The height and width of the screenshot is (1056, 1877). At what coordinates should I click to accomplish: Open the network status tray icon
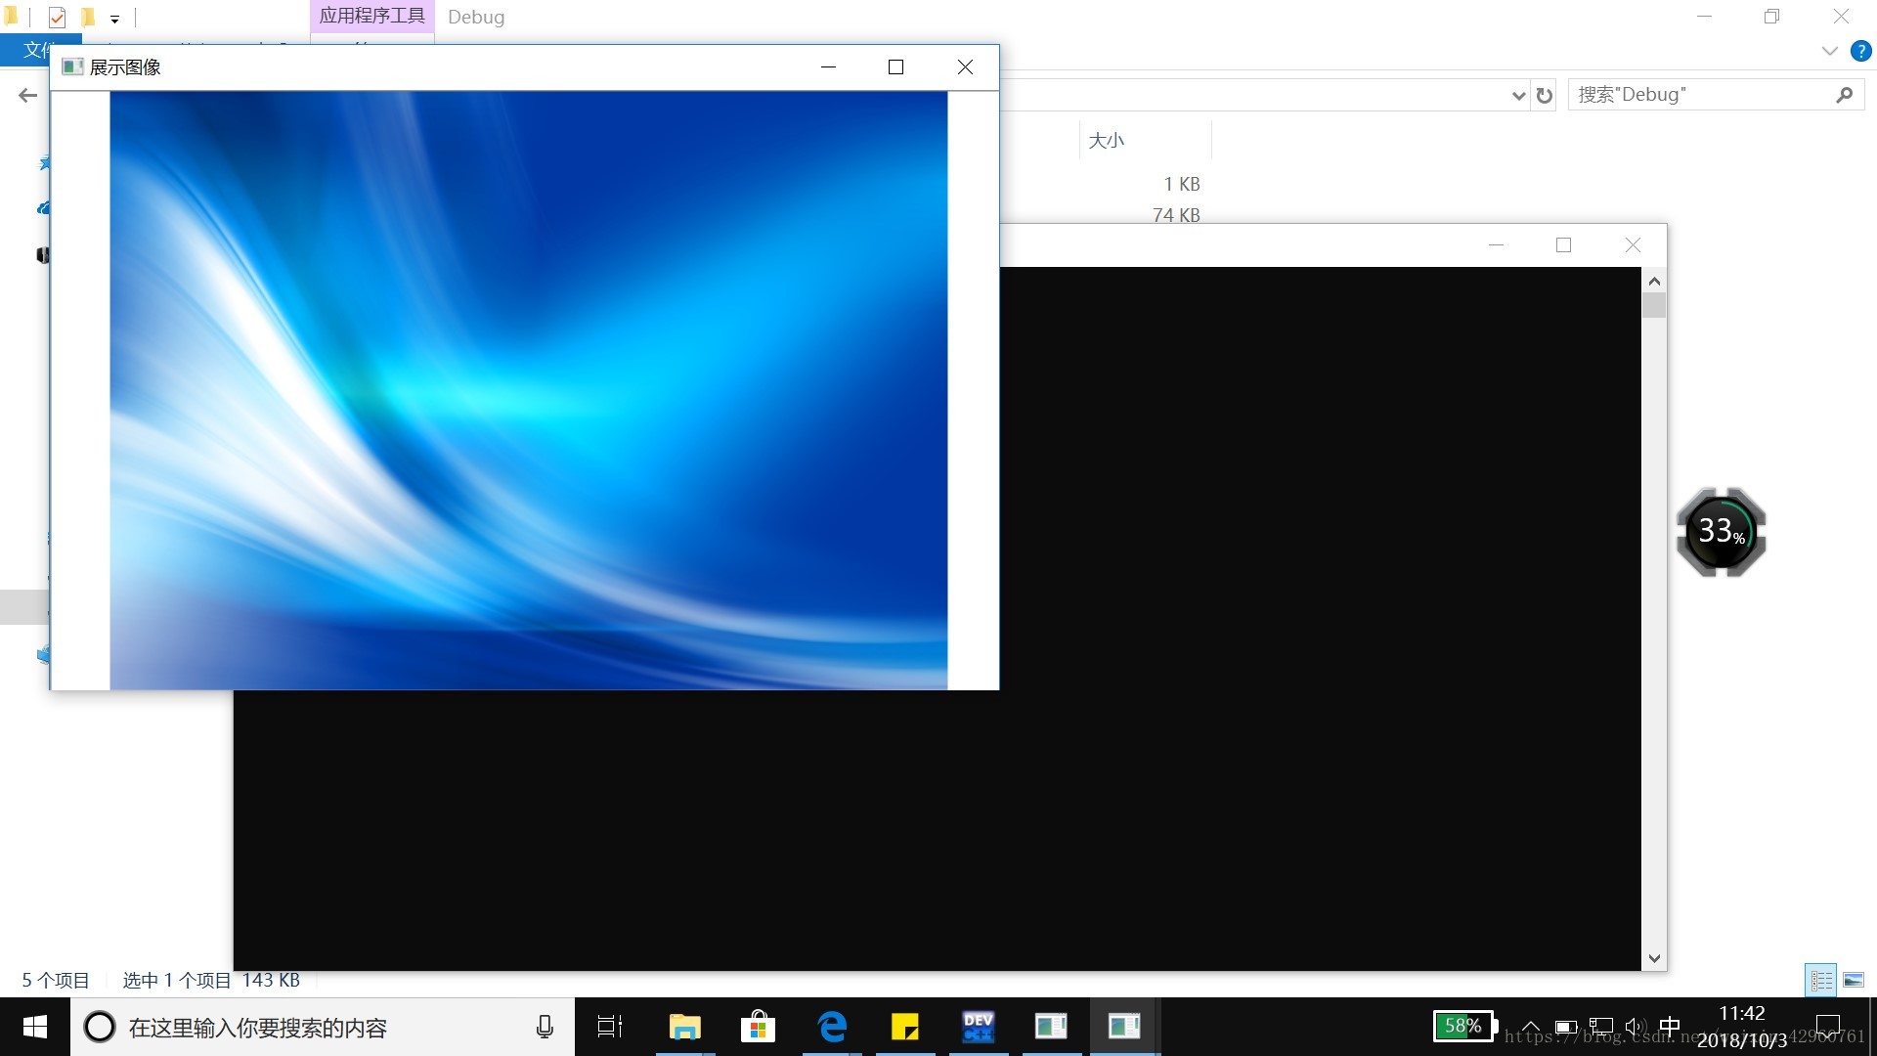(1601, 1027)
